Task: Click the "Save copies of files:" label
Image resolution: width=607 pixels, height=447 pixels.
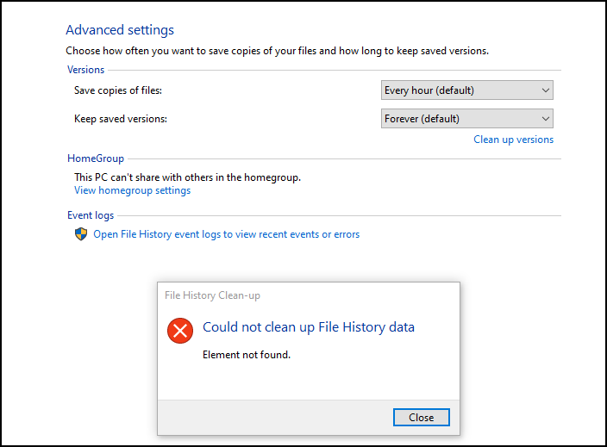Action: pyautogui.click(x=118, y=90)
